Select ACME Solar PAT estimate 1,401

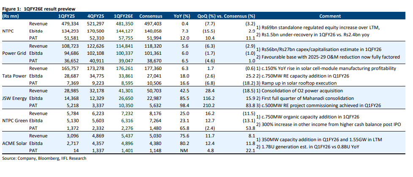tap(127, 151)
